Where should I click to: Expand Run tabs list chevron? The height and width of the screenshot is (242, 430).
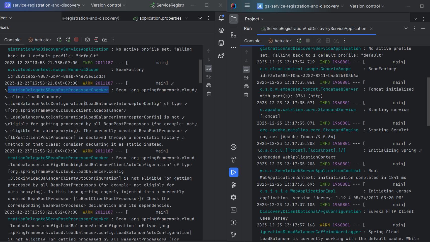point(406,28)
